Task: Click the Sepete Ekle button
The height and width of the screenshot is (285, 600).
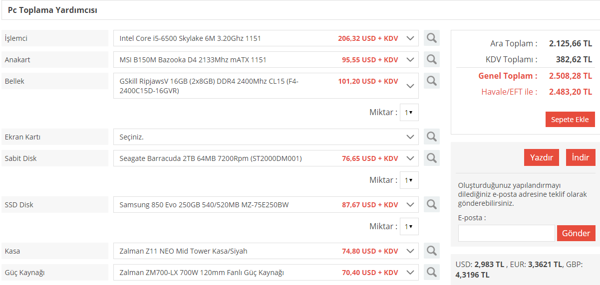Action: [x=570, y=120]
